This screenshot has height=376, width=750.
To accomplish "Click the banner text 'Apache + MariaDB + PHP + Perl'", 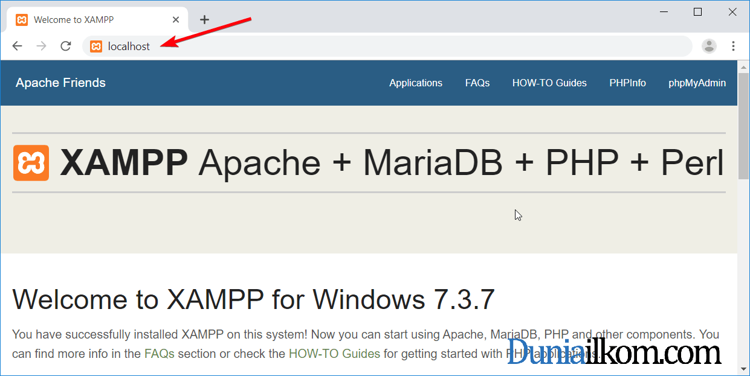I will (461, 162).
